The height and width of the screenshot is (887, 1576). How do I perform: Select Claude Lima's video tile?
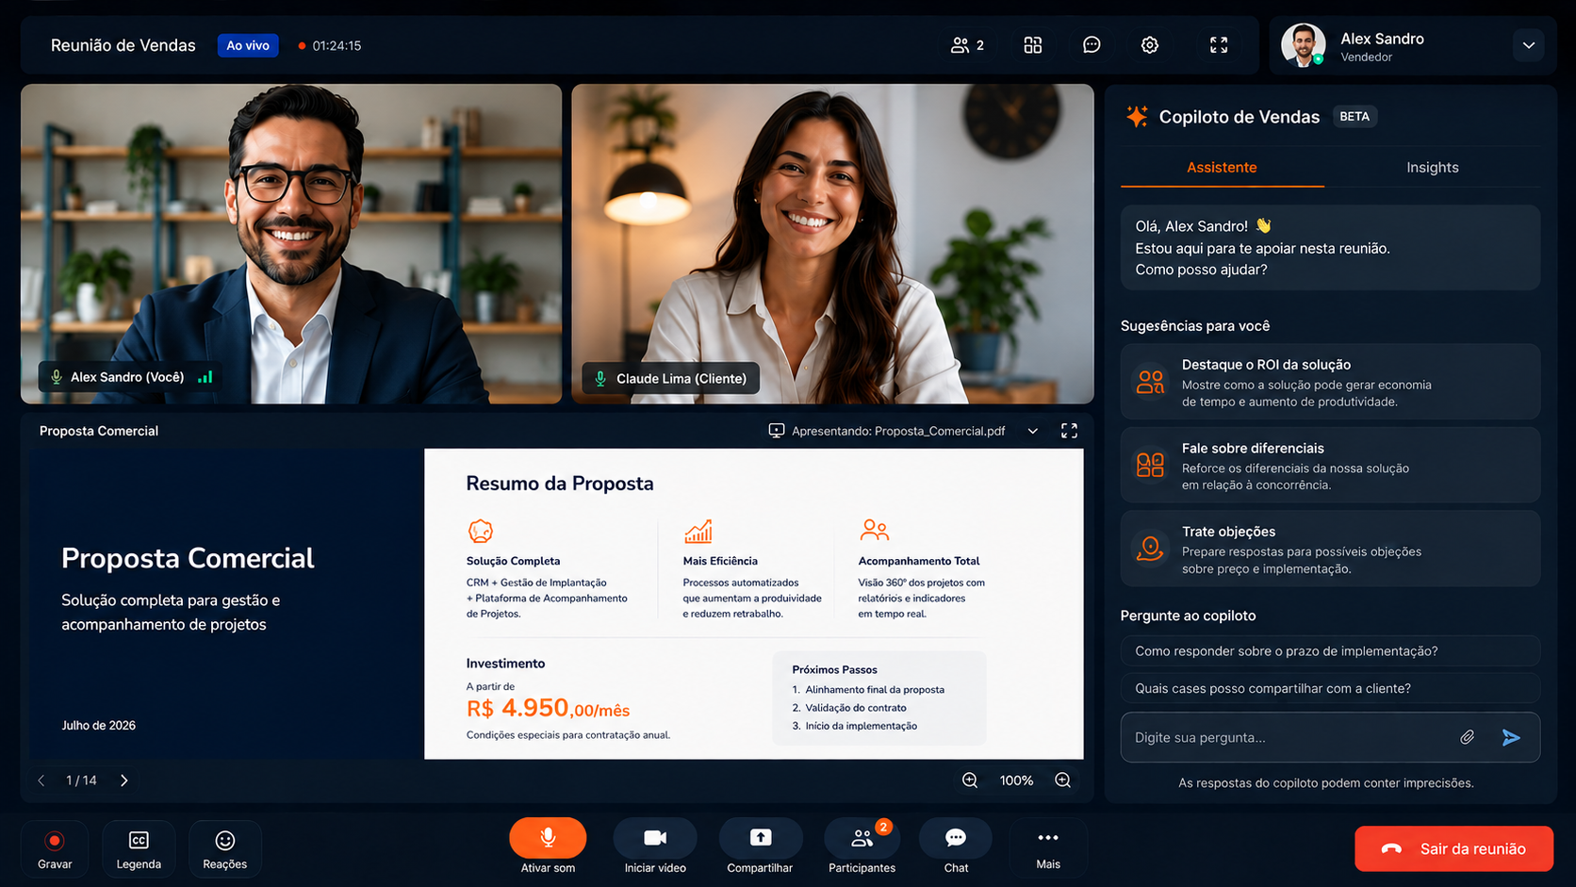pyautogui.click(x=832, y=244)
